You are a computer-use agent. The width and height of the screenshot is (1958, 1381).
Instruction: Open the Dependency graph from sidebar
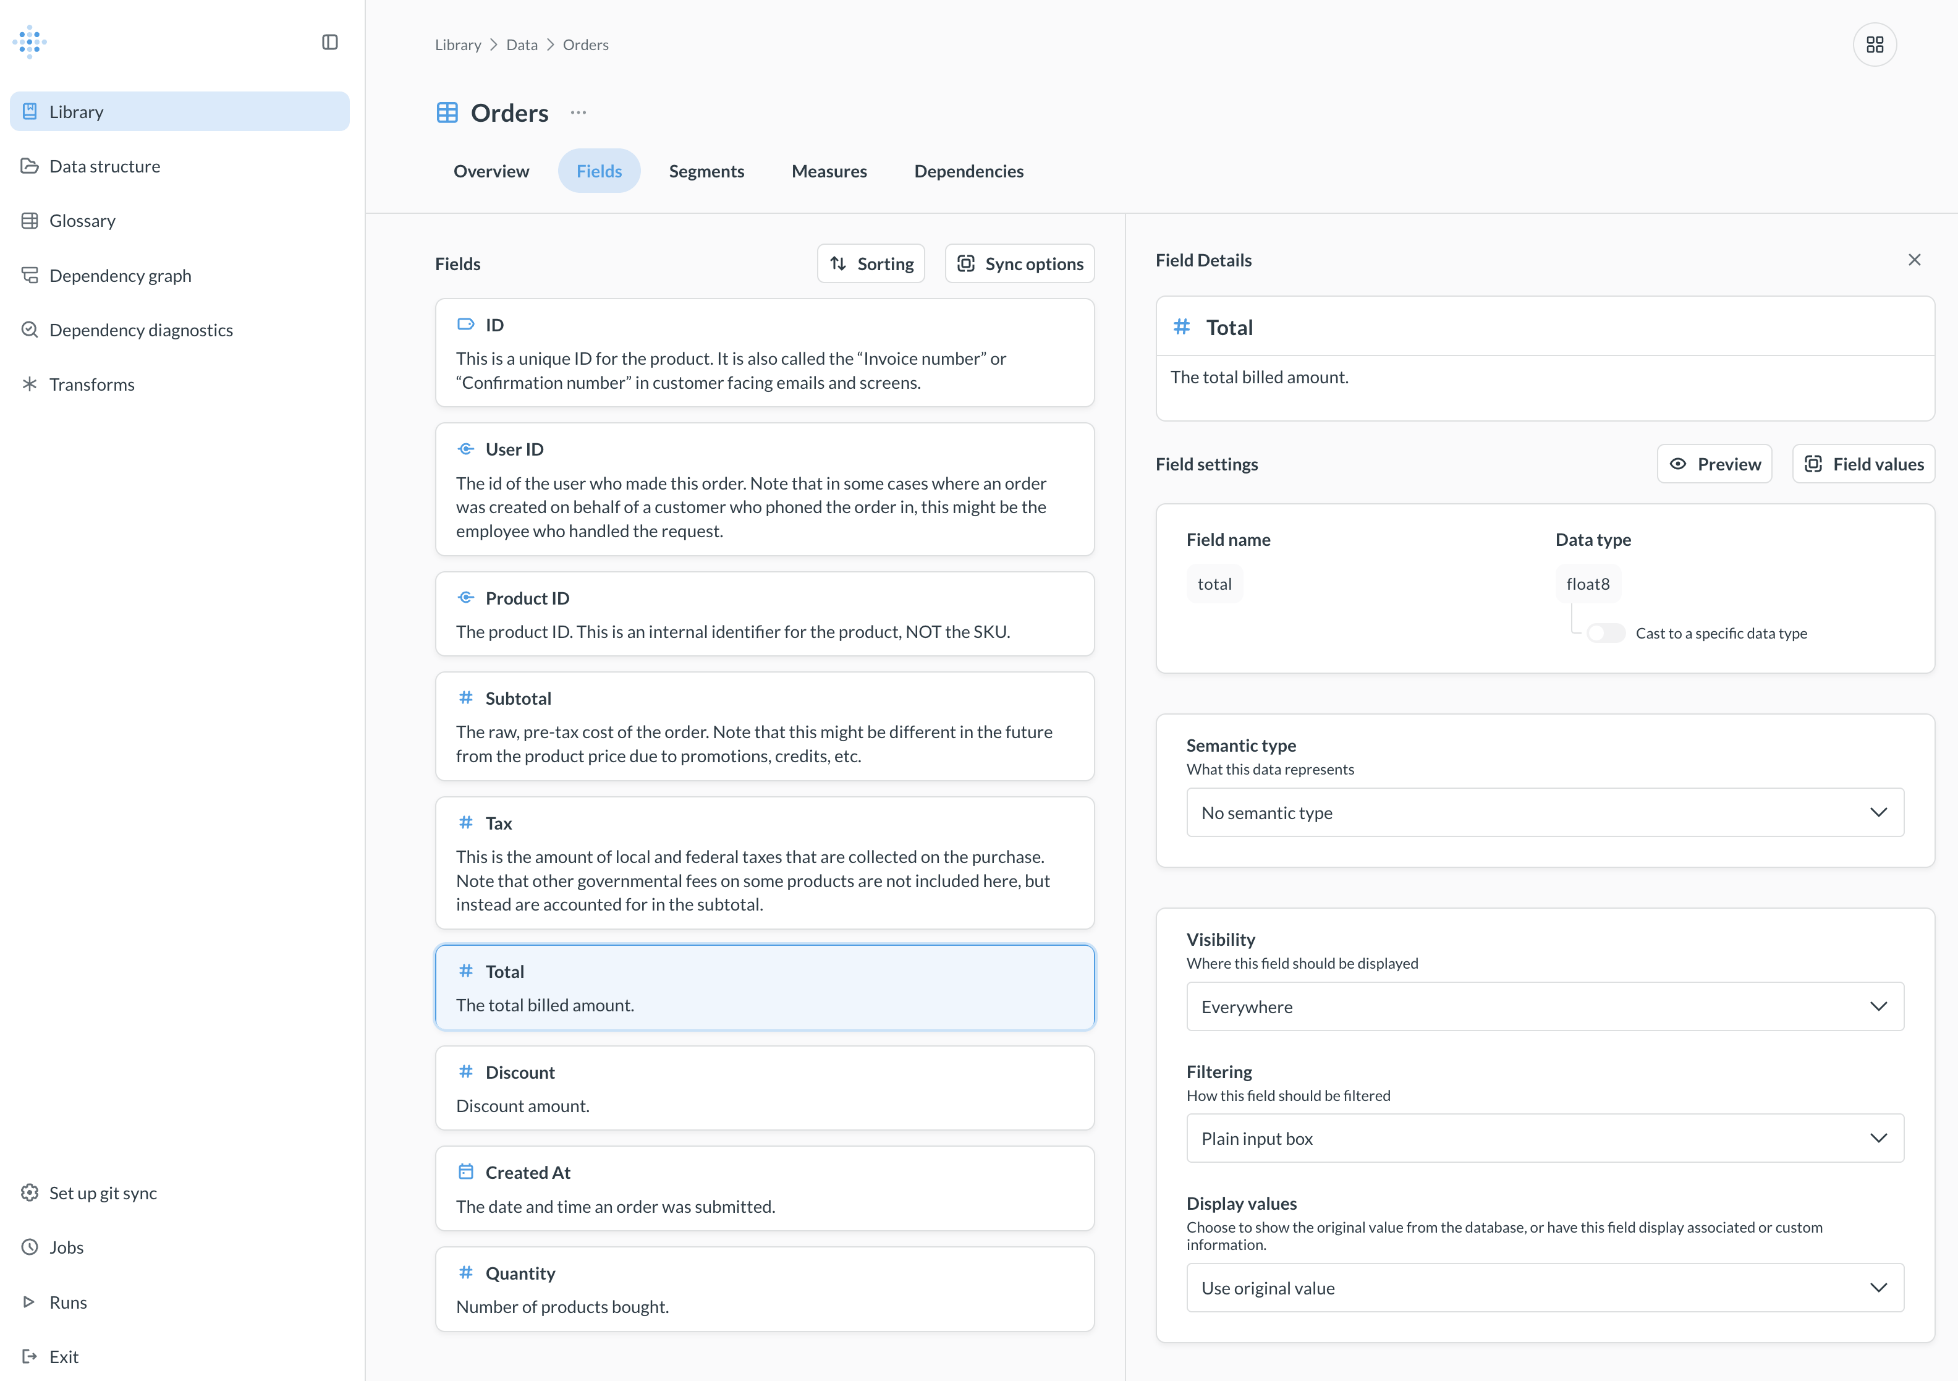(121, 274)
